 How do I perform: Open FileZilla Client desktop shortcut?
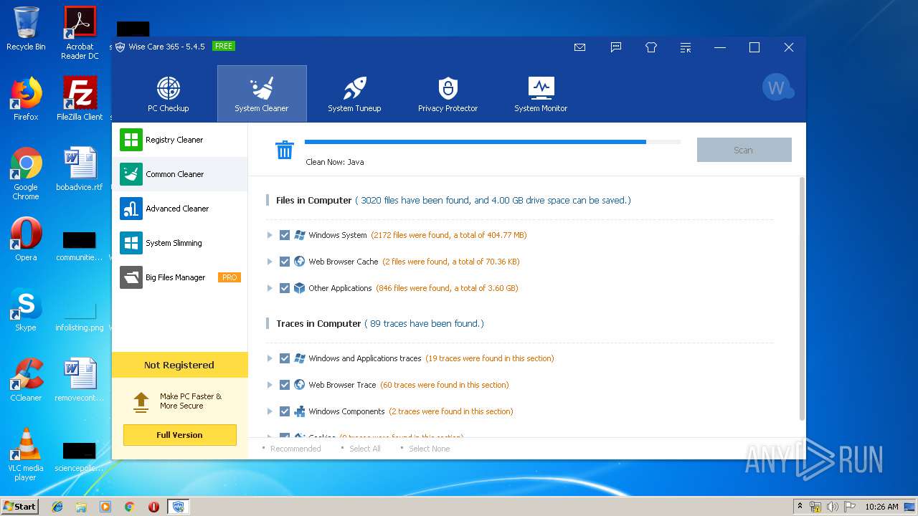[x=80, y=100]
